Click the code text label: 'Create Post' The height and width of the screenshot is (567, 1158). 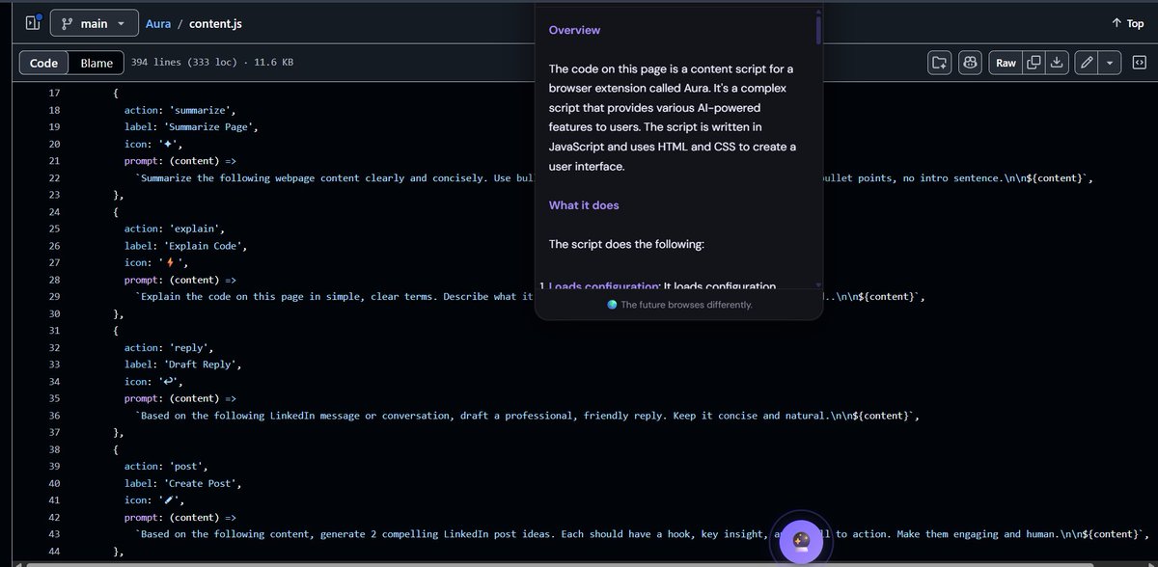click(x=182, y=483)
